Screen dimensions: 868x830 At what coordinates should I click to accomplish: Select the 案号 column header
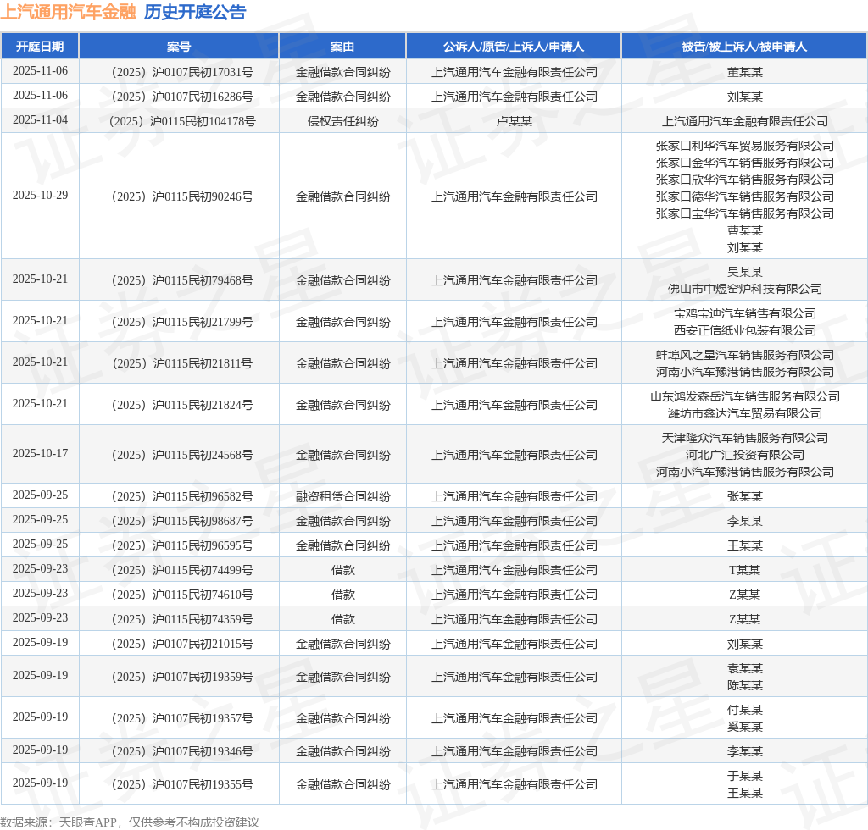[x=179, y=47]
